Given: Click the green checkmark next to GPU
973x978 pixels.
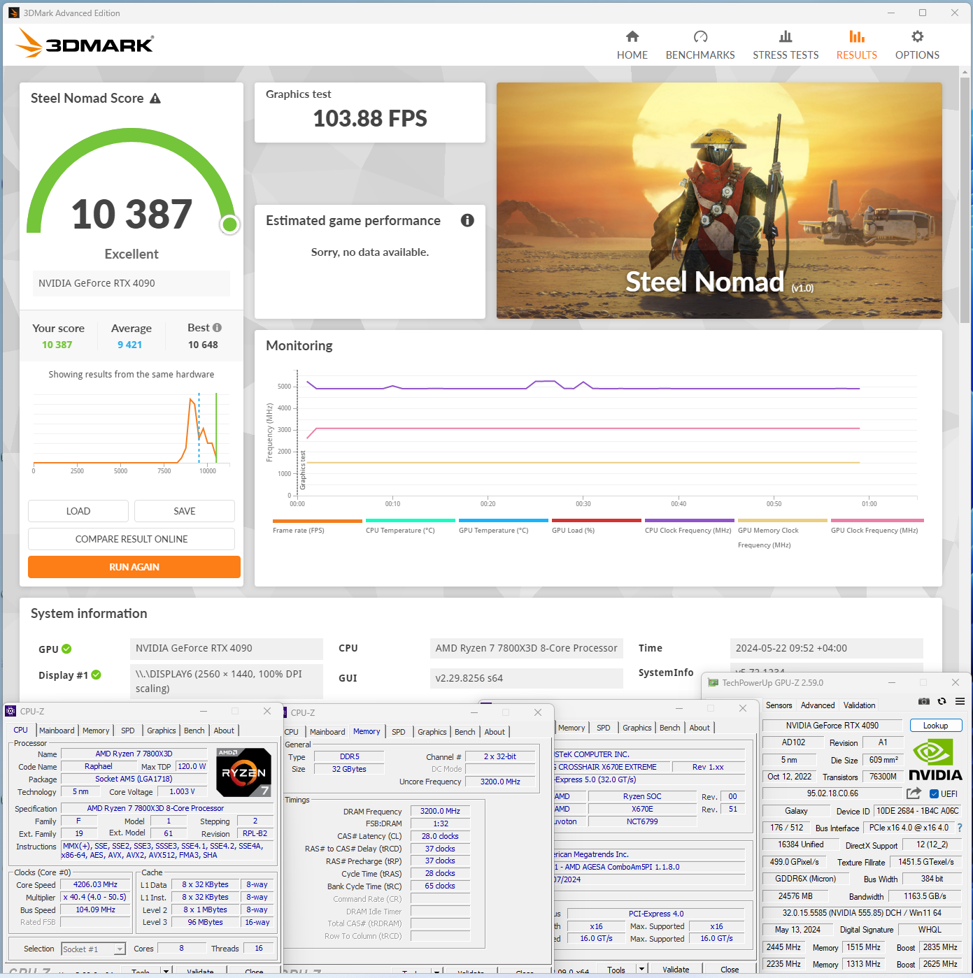Looking at the screenshot, I should (x=66, y=649).
